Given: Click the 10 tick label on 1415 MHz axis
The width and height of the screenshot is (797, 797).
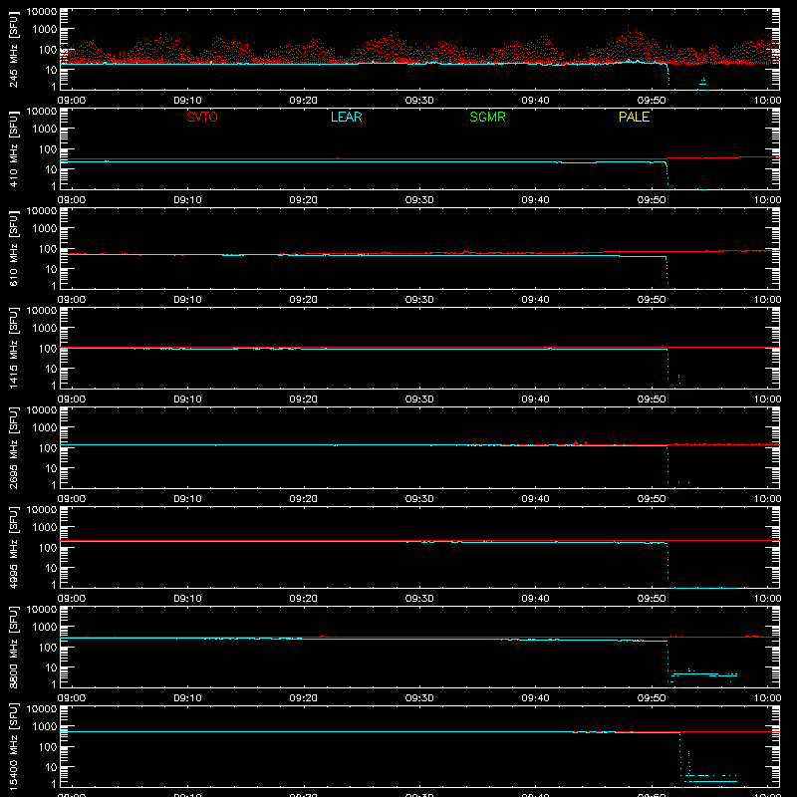Looking at the screenshot, I should [51, 369].
